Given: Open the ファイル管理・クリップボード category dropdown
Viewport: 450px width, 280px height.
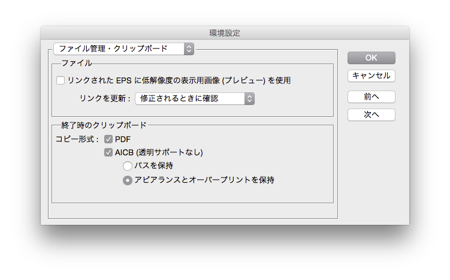Looking at the screenshot, I should coord(123,49).
